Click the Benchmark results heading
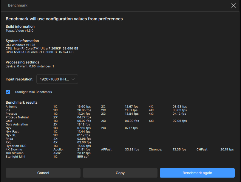The image size is (241, 182). pos(21,102)
